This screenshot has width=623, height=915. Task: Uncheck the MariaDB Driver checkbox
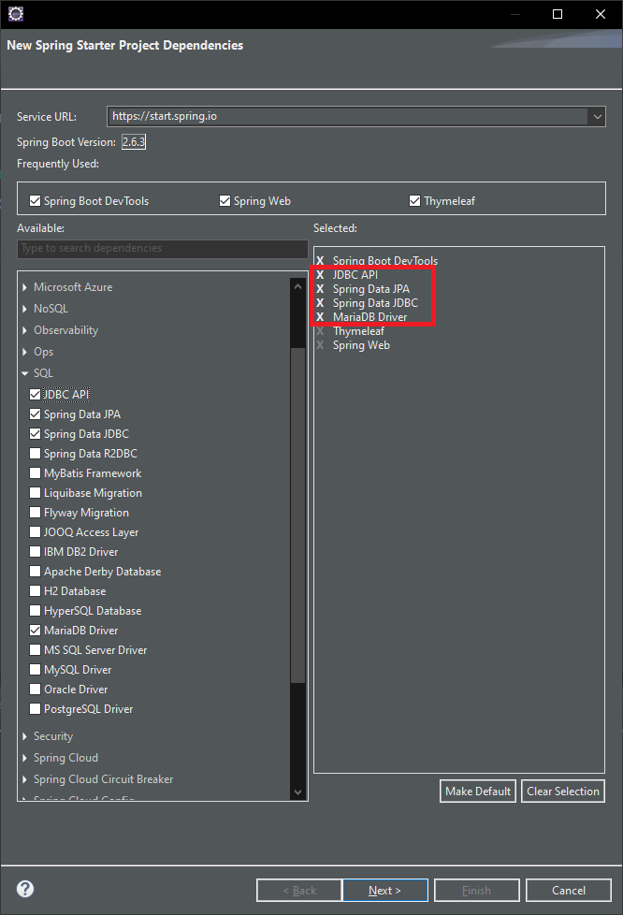pos(35,631)
